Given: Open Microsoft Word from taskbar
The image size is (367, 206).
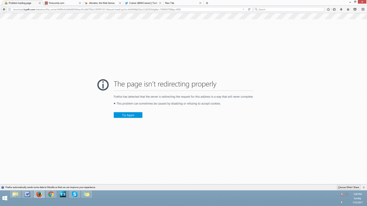Looking at the screenshot, I should click(28, 194).
